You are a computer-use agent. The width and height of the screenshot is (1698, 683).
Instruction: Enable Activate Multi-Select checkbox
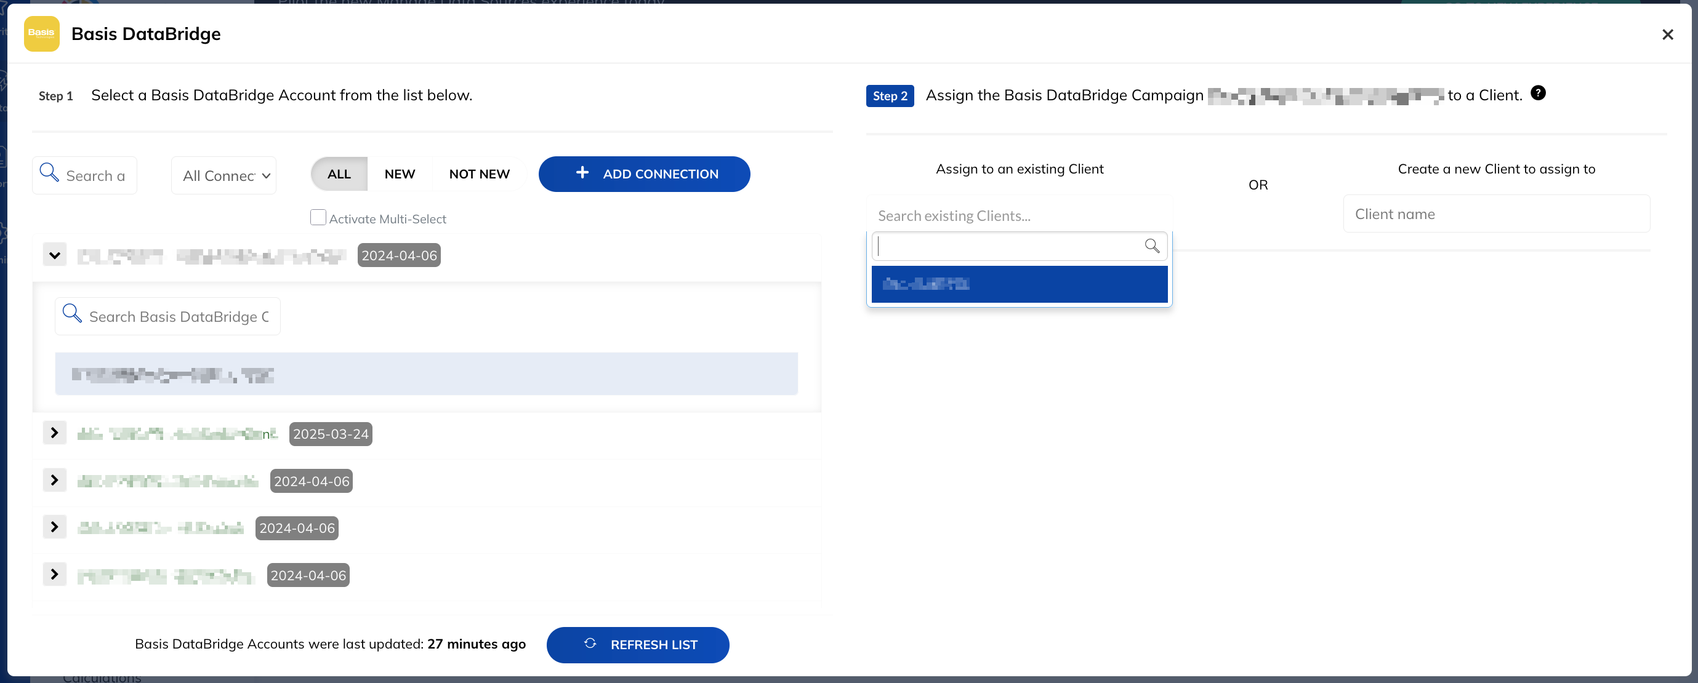pos(318,217)
